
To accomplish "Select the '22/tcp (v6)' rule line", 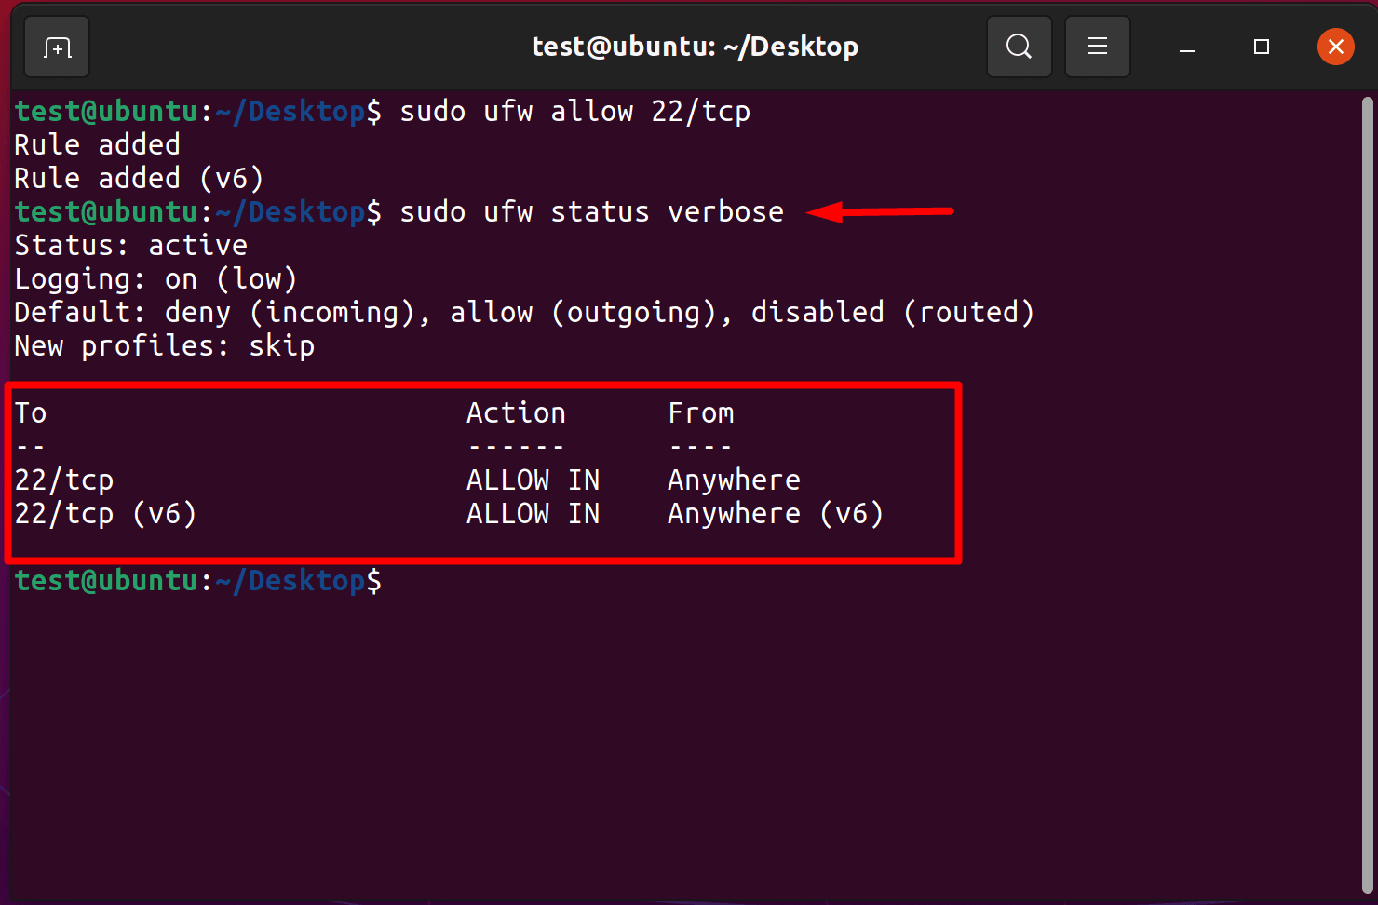I will 104,513.
